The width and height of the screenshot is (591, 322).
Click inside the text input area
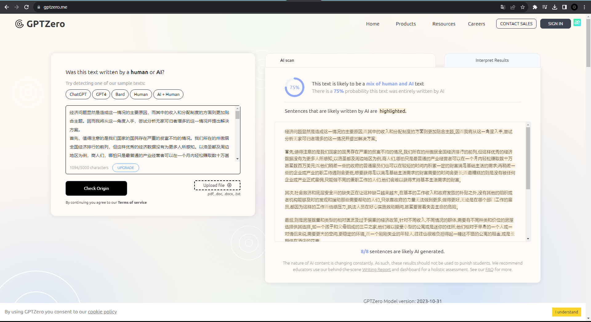[x=150, y=134]
